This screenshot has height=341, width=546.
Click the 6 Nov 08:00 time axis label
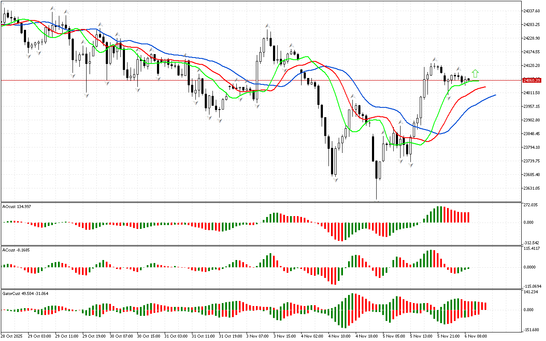[476, 336]
